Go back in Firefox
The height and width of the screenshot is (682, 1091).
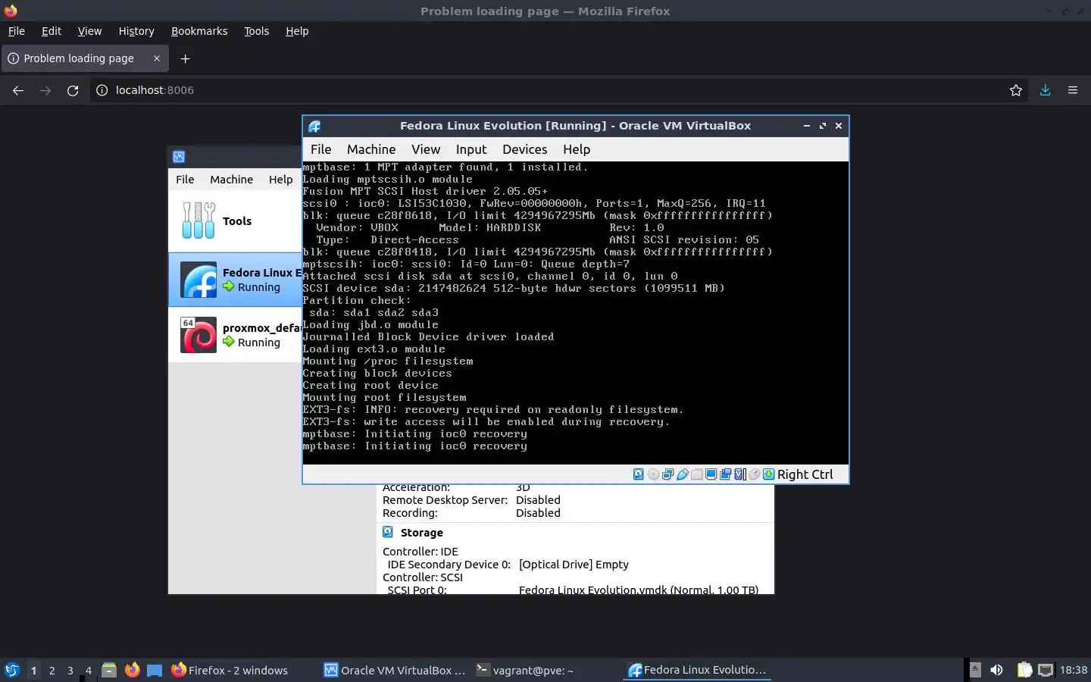point(18,90)
